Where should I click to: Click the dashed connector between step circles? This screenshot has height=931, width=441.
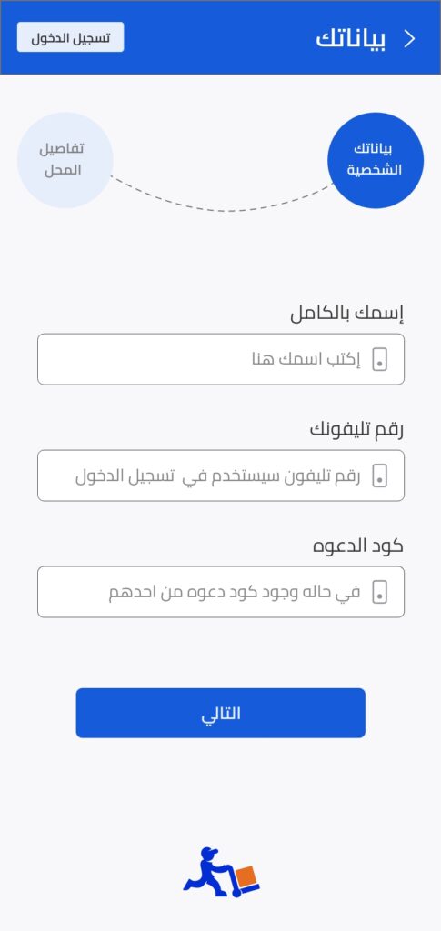point(221,199)
